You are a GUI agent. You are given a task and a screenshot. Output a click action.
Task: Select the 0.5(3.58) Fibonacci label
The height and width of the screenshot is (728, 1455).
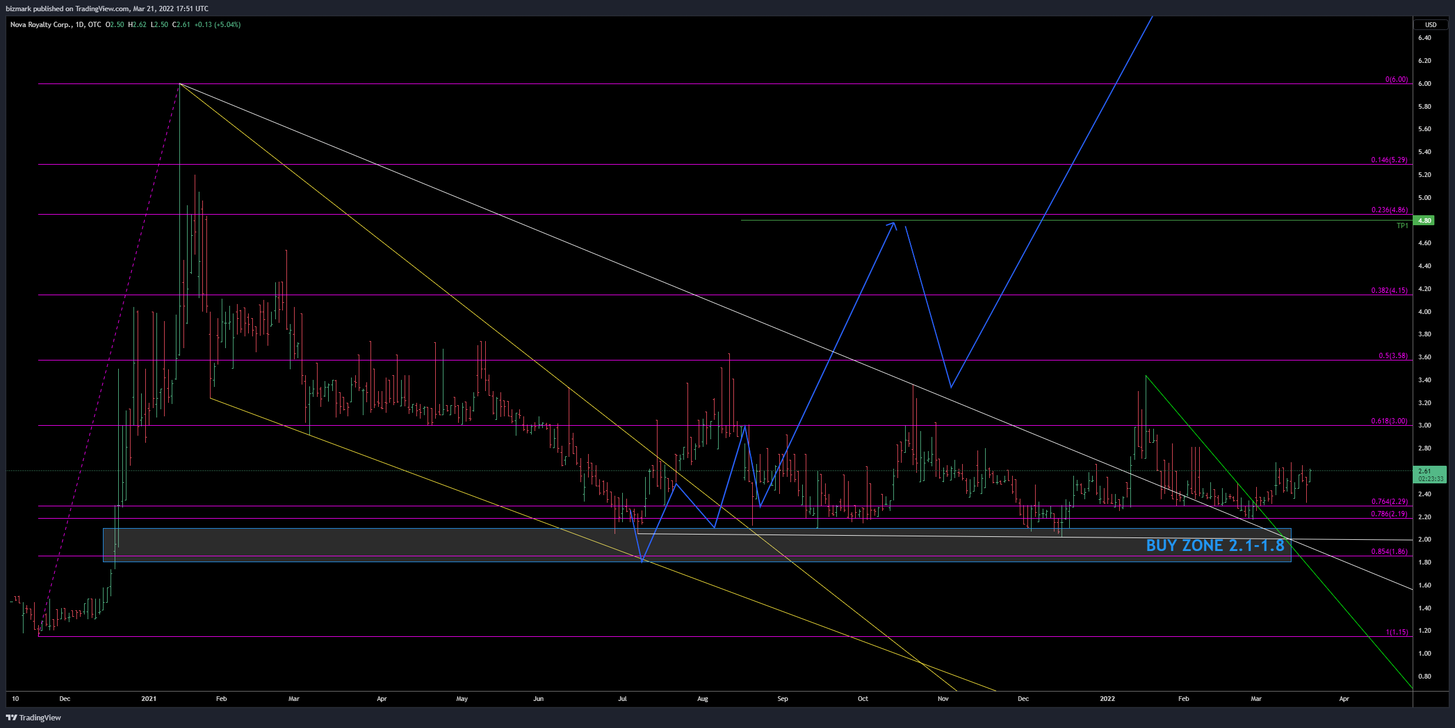tap(1393, 356)
